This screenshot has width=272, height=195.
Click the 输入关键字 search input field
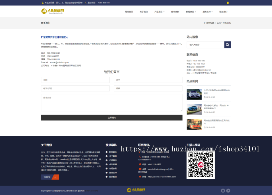(x=206, y=45)
